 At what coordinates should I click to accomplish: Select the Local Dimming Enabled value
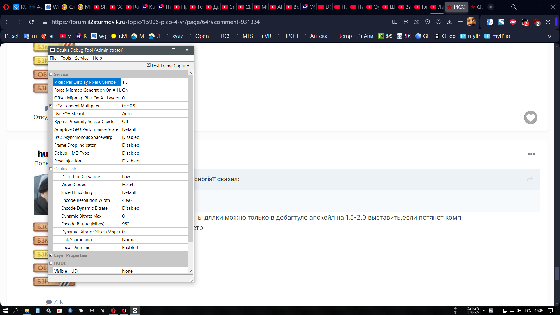point(154,248)
